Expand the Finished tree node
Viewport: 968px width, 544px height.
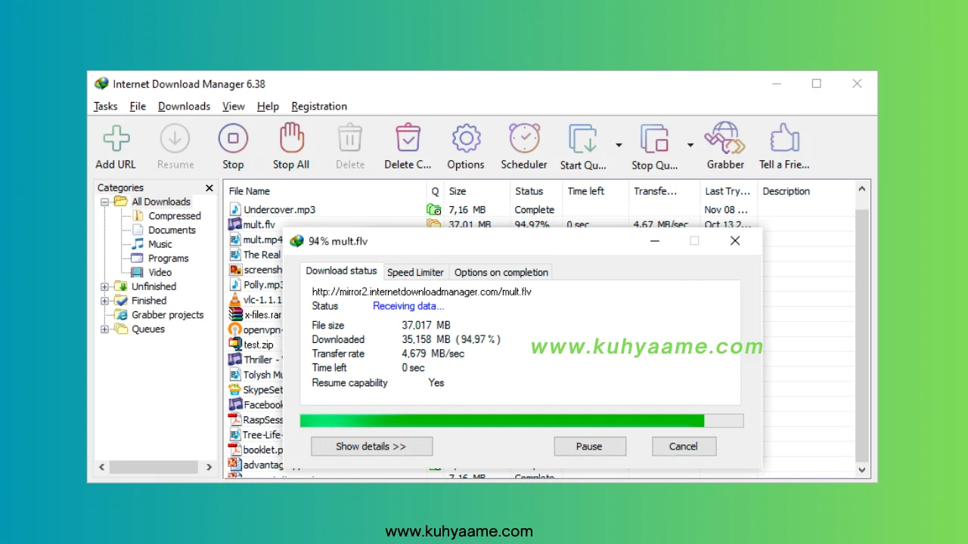pyautogui.click(x=105, y=301)
